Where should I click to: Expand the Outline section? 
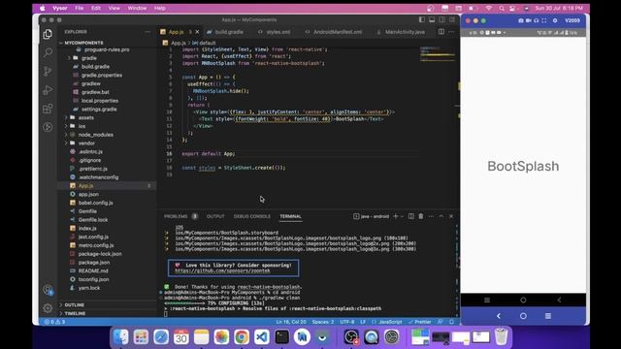point(75,305)
